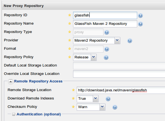165x121 pixels.
Task: Click the Repository Type label
Action: coord(18,32)
